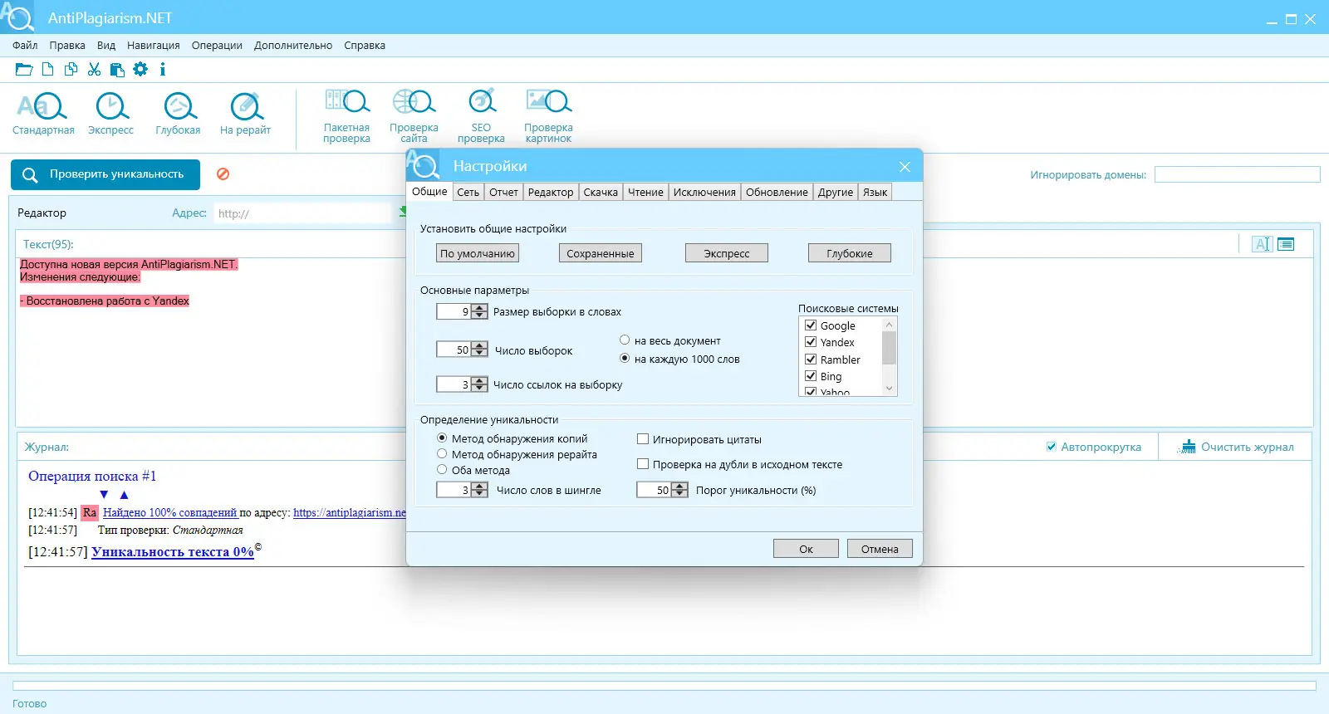
Task: Switch to the Сеть settings tab
Action: pos(468,193)
